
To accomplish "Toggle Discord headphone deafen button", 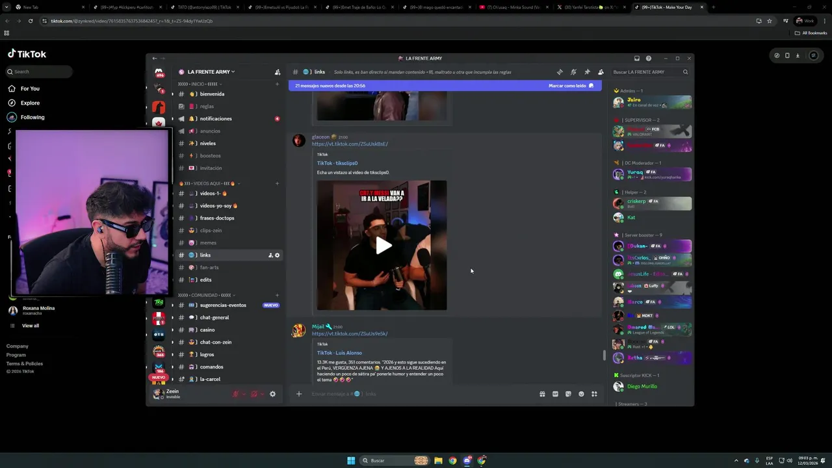I will click(x=254, y=394).
